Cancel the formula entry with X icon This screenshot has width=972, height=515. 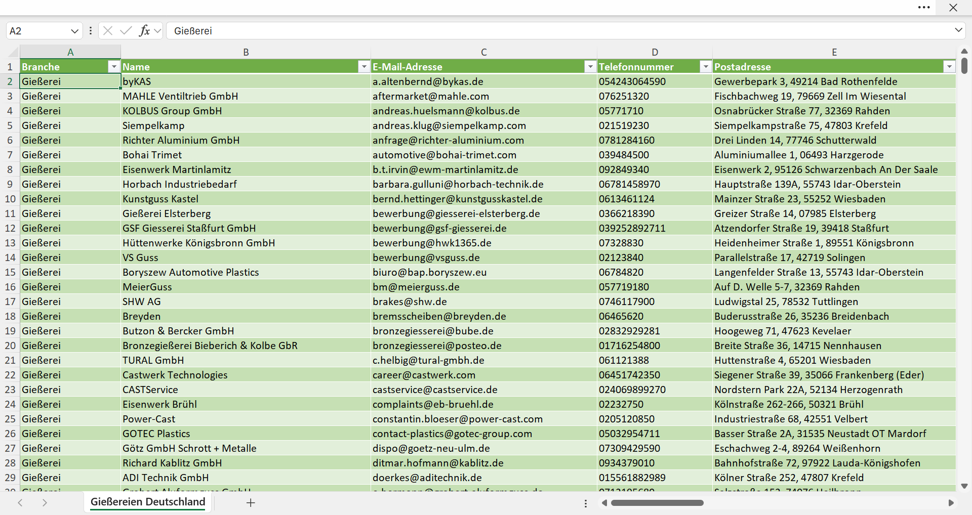[x=108, y=31]
